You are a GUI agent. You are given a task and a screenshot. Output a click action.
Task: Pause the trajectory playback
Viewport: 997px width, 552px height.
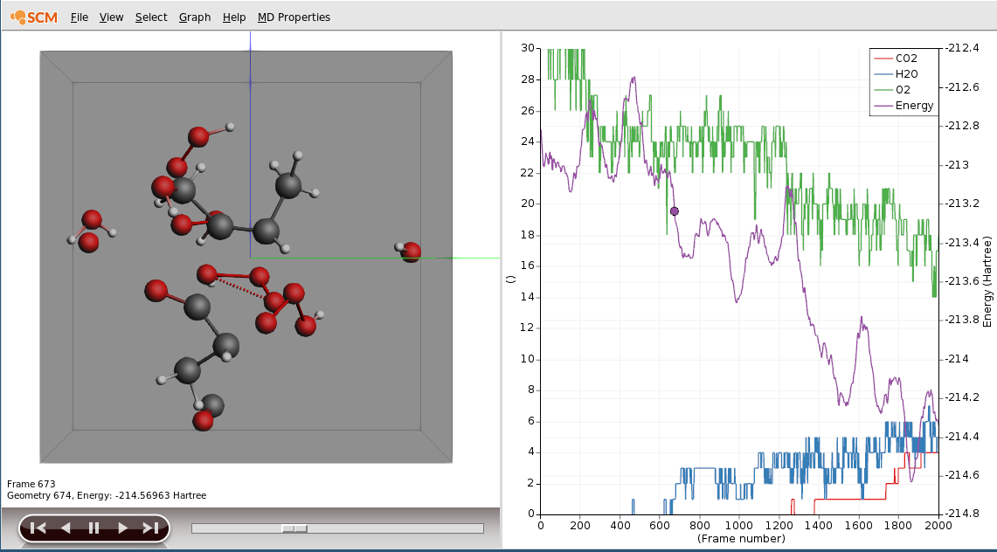click(x=93, y=528)
